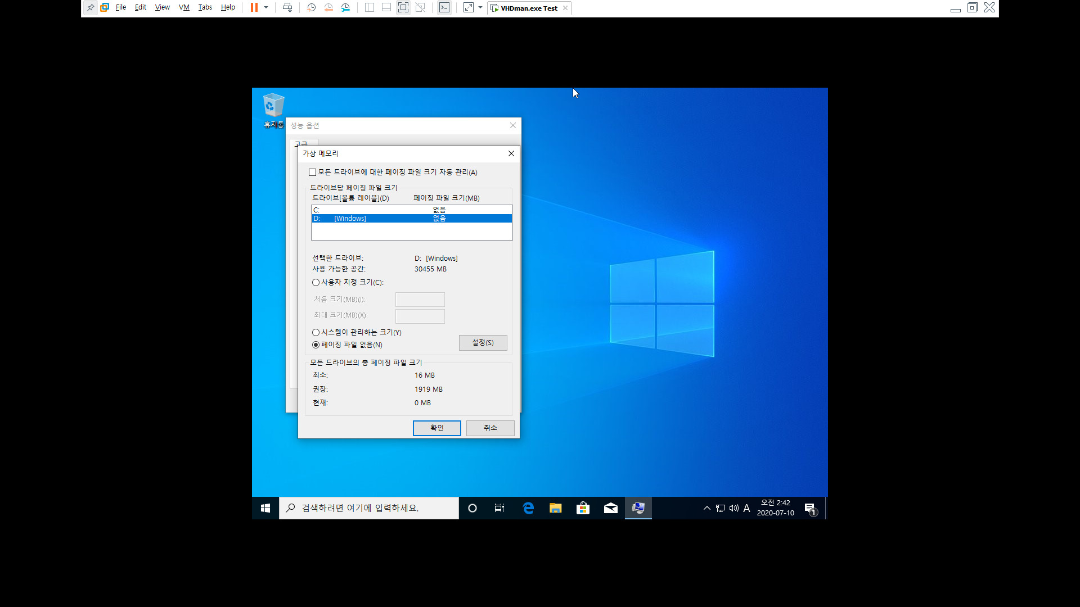The width and height of the screenshot is (1080, 607).
Task: Click the System Properties taskbar icon
Action: click(638, 508)
